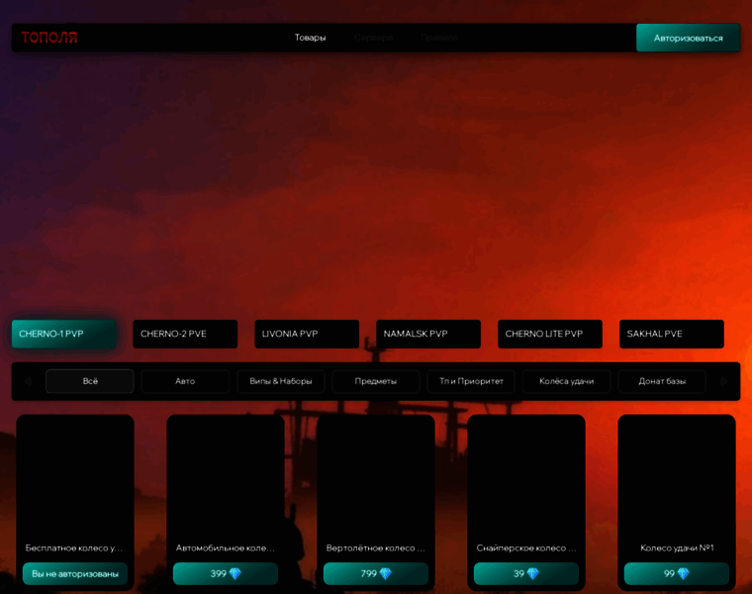The width and height of the screenshot is (752, 594).
Task: Click the left arrow of category carousel
Action: pyautogui.click(x=29, y=381)
